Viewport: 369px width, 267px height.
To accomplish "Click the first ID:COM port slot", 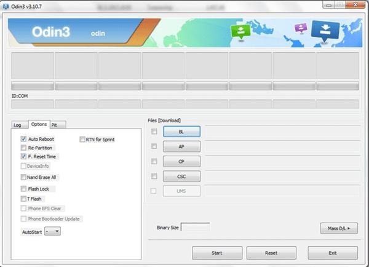I will 32,104.
